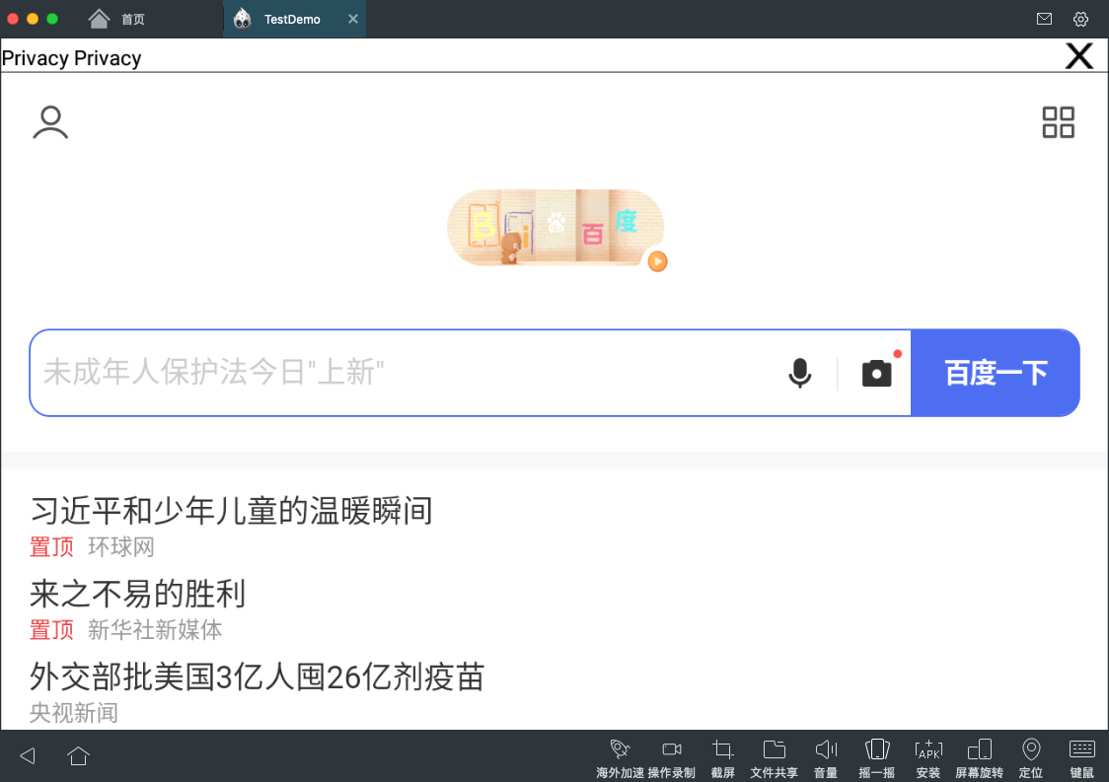
Task: Tap the camera image search icon
Action: (876, 373)
